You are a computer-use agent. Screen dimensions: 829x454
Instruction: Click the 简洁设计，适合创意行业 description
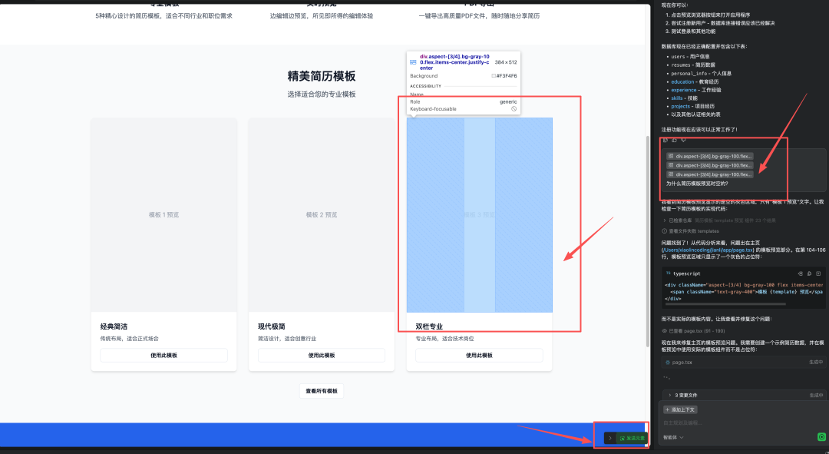point(287,339)
